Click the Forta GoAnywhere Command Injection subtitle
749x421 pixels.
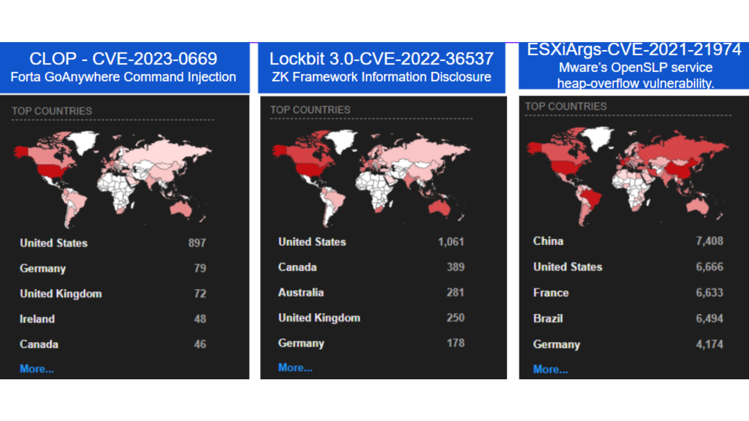pyautogui.click(x=123, y=77)
